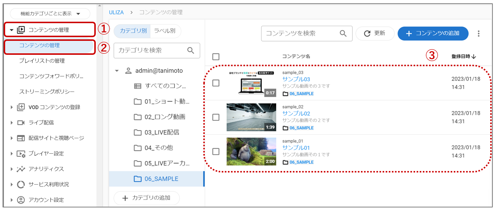Click the コンテンツの追加 button
This screenshot has height=210, width=495.
pos(433,33)
